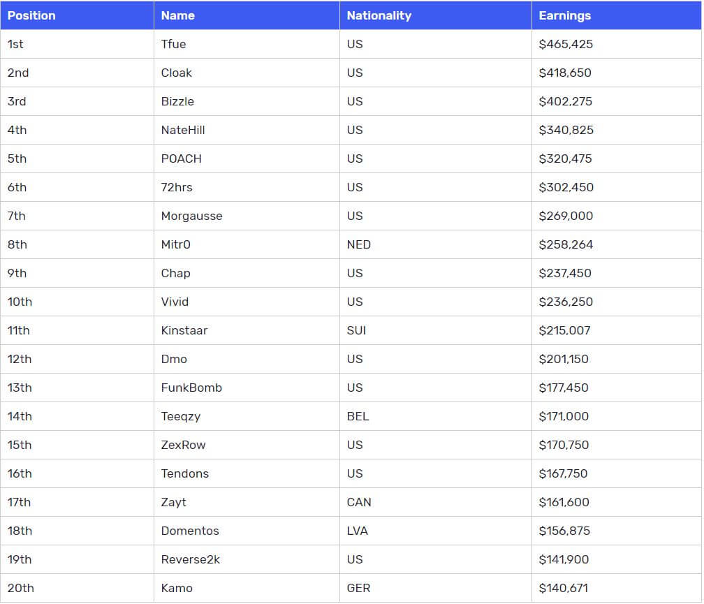The width and height of the screenshot is (704, 604).
Task: Click Zayt in the Name column
Action: tap(173, 502)
